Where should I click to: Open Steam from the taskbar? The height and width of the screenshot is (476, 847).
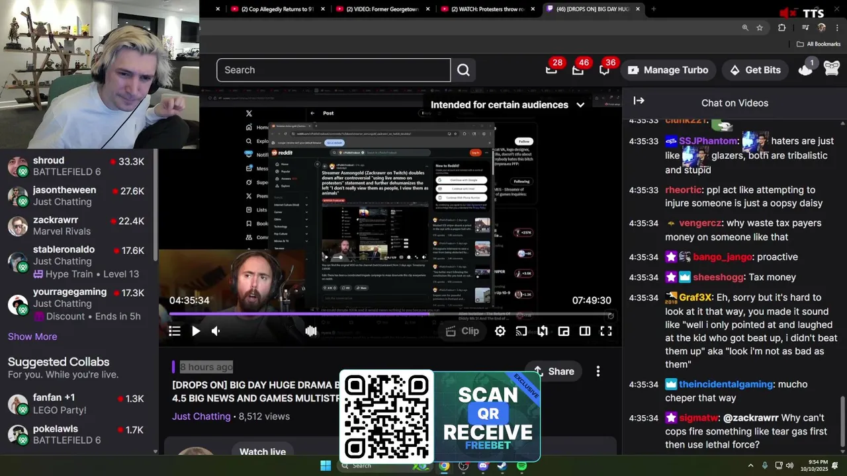(502, 465)
